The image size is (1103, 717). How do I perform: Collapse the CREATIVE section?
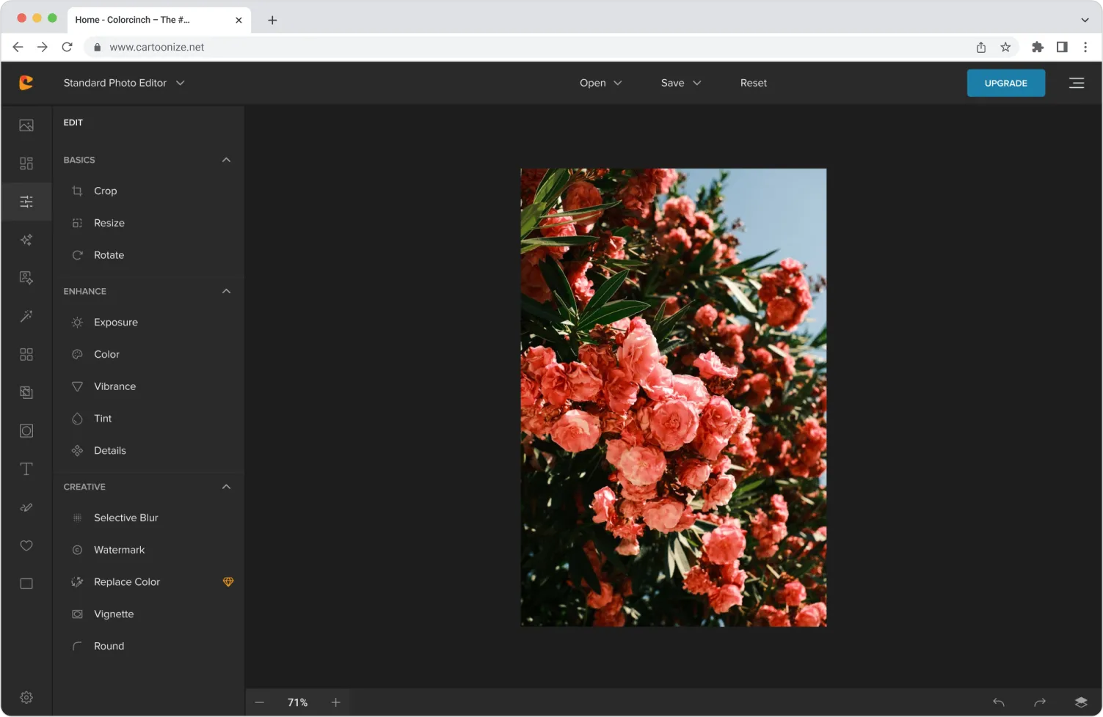click(226, 487)
